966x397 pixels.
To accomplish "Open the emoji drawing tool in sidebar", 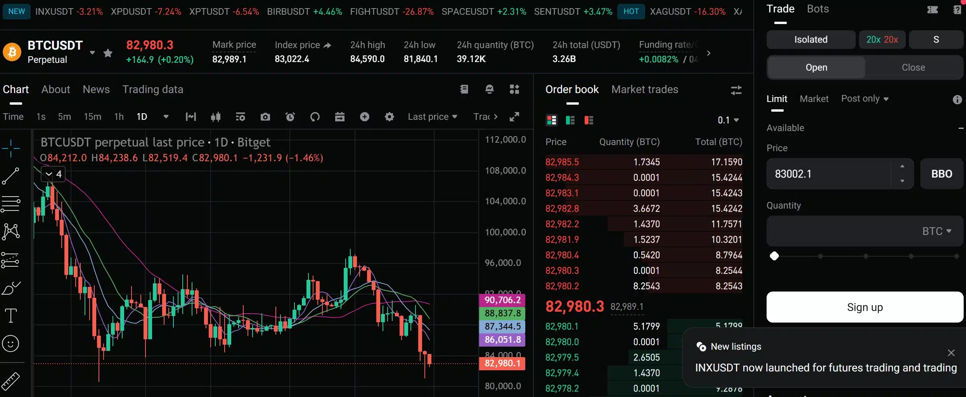I will click(x=10, y=343).
